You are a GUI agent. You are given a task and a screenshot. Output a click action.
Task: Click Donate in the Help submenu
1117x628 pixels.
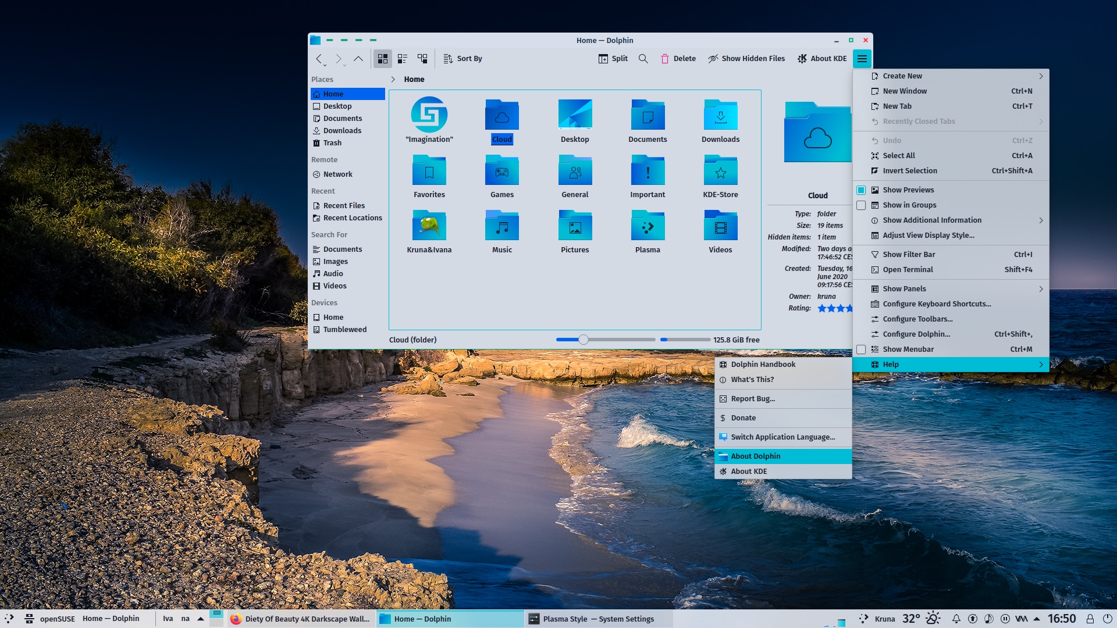pos(783,418)
